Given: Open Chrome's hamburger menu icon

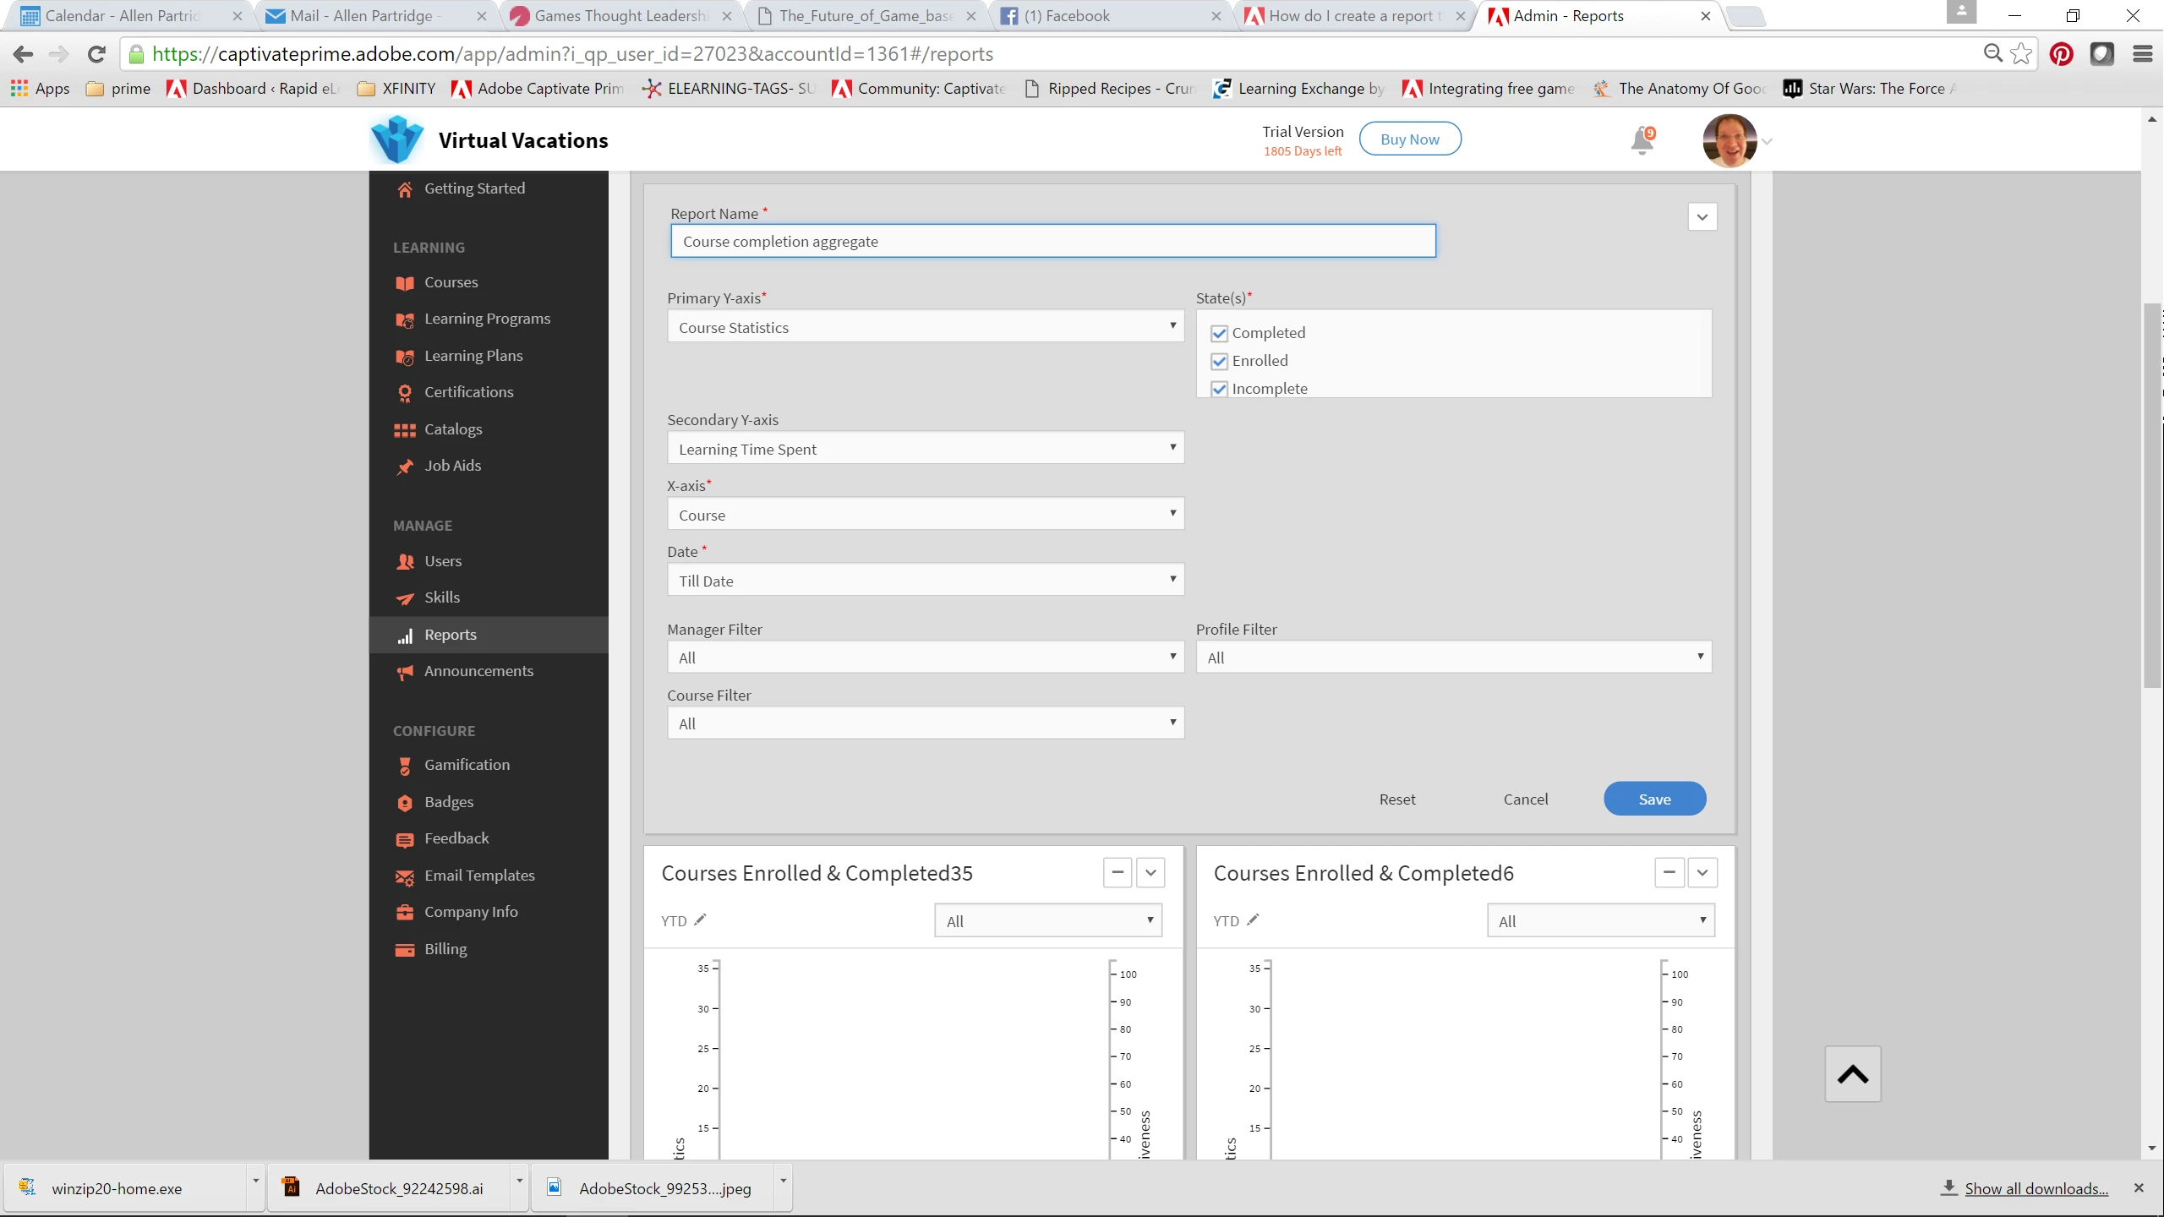Looking at the screenshot, I should click(x=2142, y=54).
